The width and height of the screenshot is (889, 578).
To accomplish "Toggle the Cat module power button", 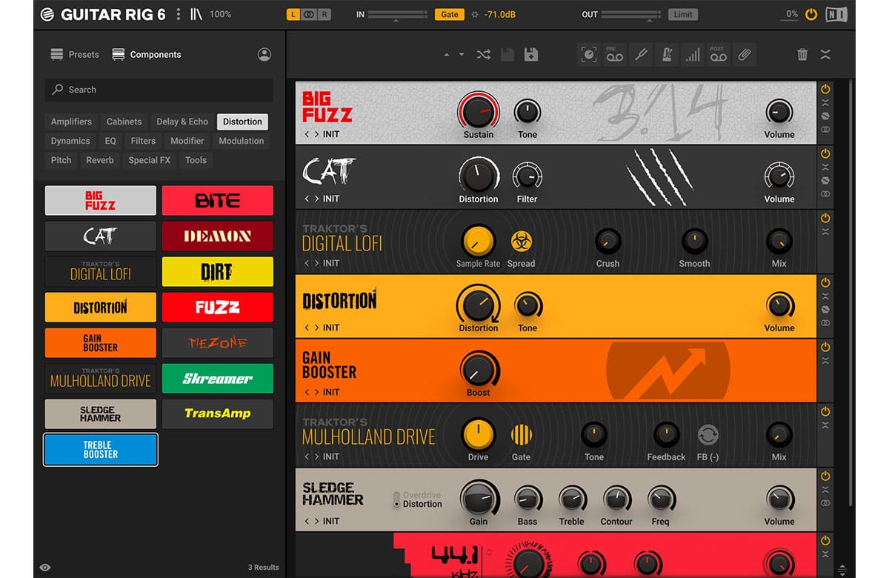I will [825, 153].
